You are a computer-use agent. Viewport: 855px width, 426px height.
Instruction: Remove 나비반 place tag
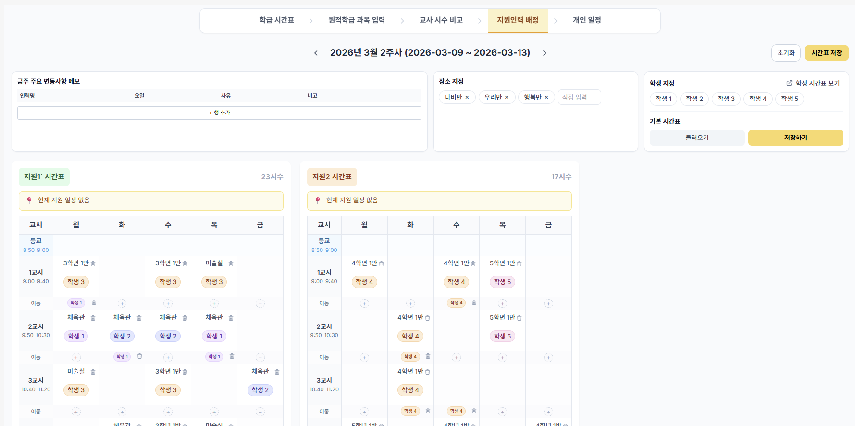click(x=467, y=98)
